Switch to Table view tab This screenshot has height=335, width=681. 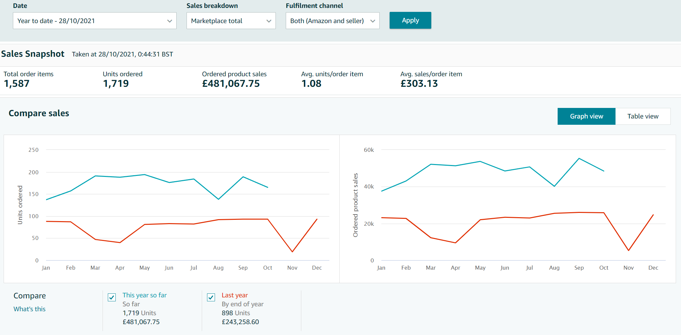point(643,116)
